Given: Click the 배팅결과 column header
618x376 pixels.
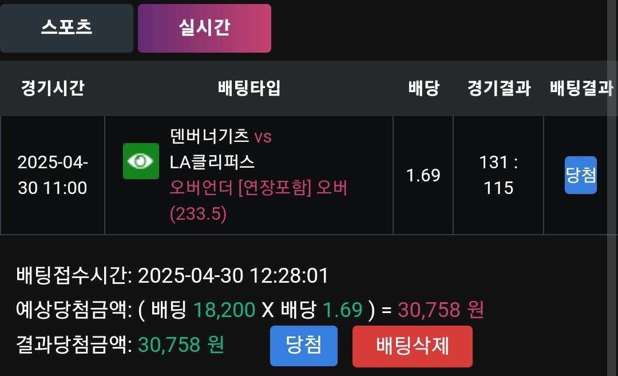Looking at the screenshot, I should click(x=581, y=88).
